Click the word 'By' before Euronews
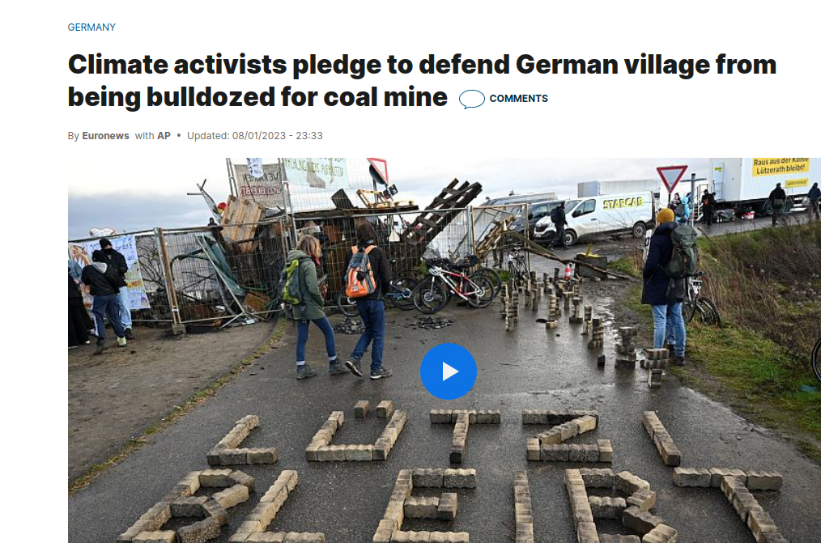The height and width of the screenshot is (543, 821). (74, 136)
